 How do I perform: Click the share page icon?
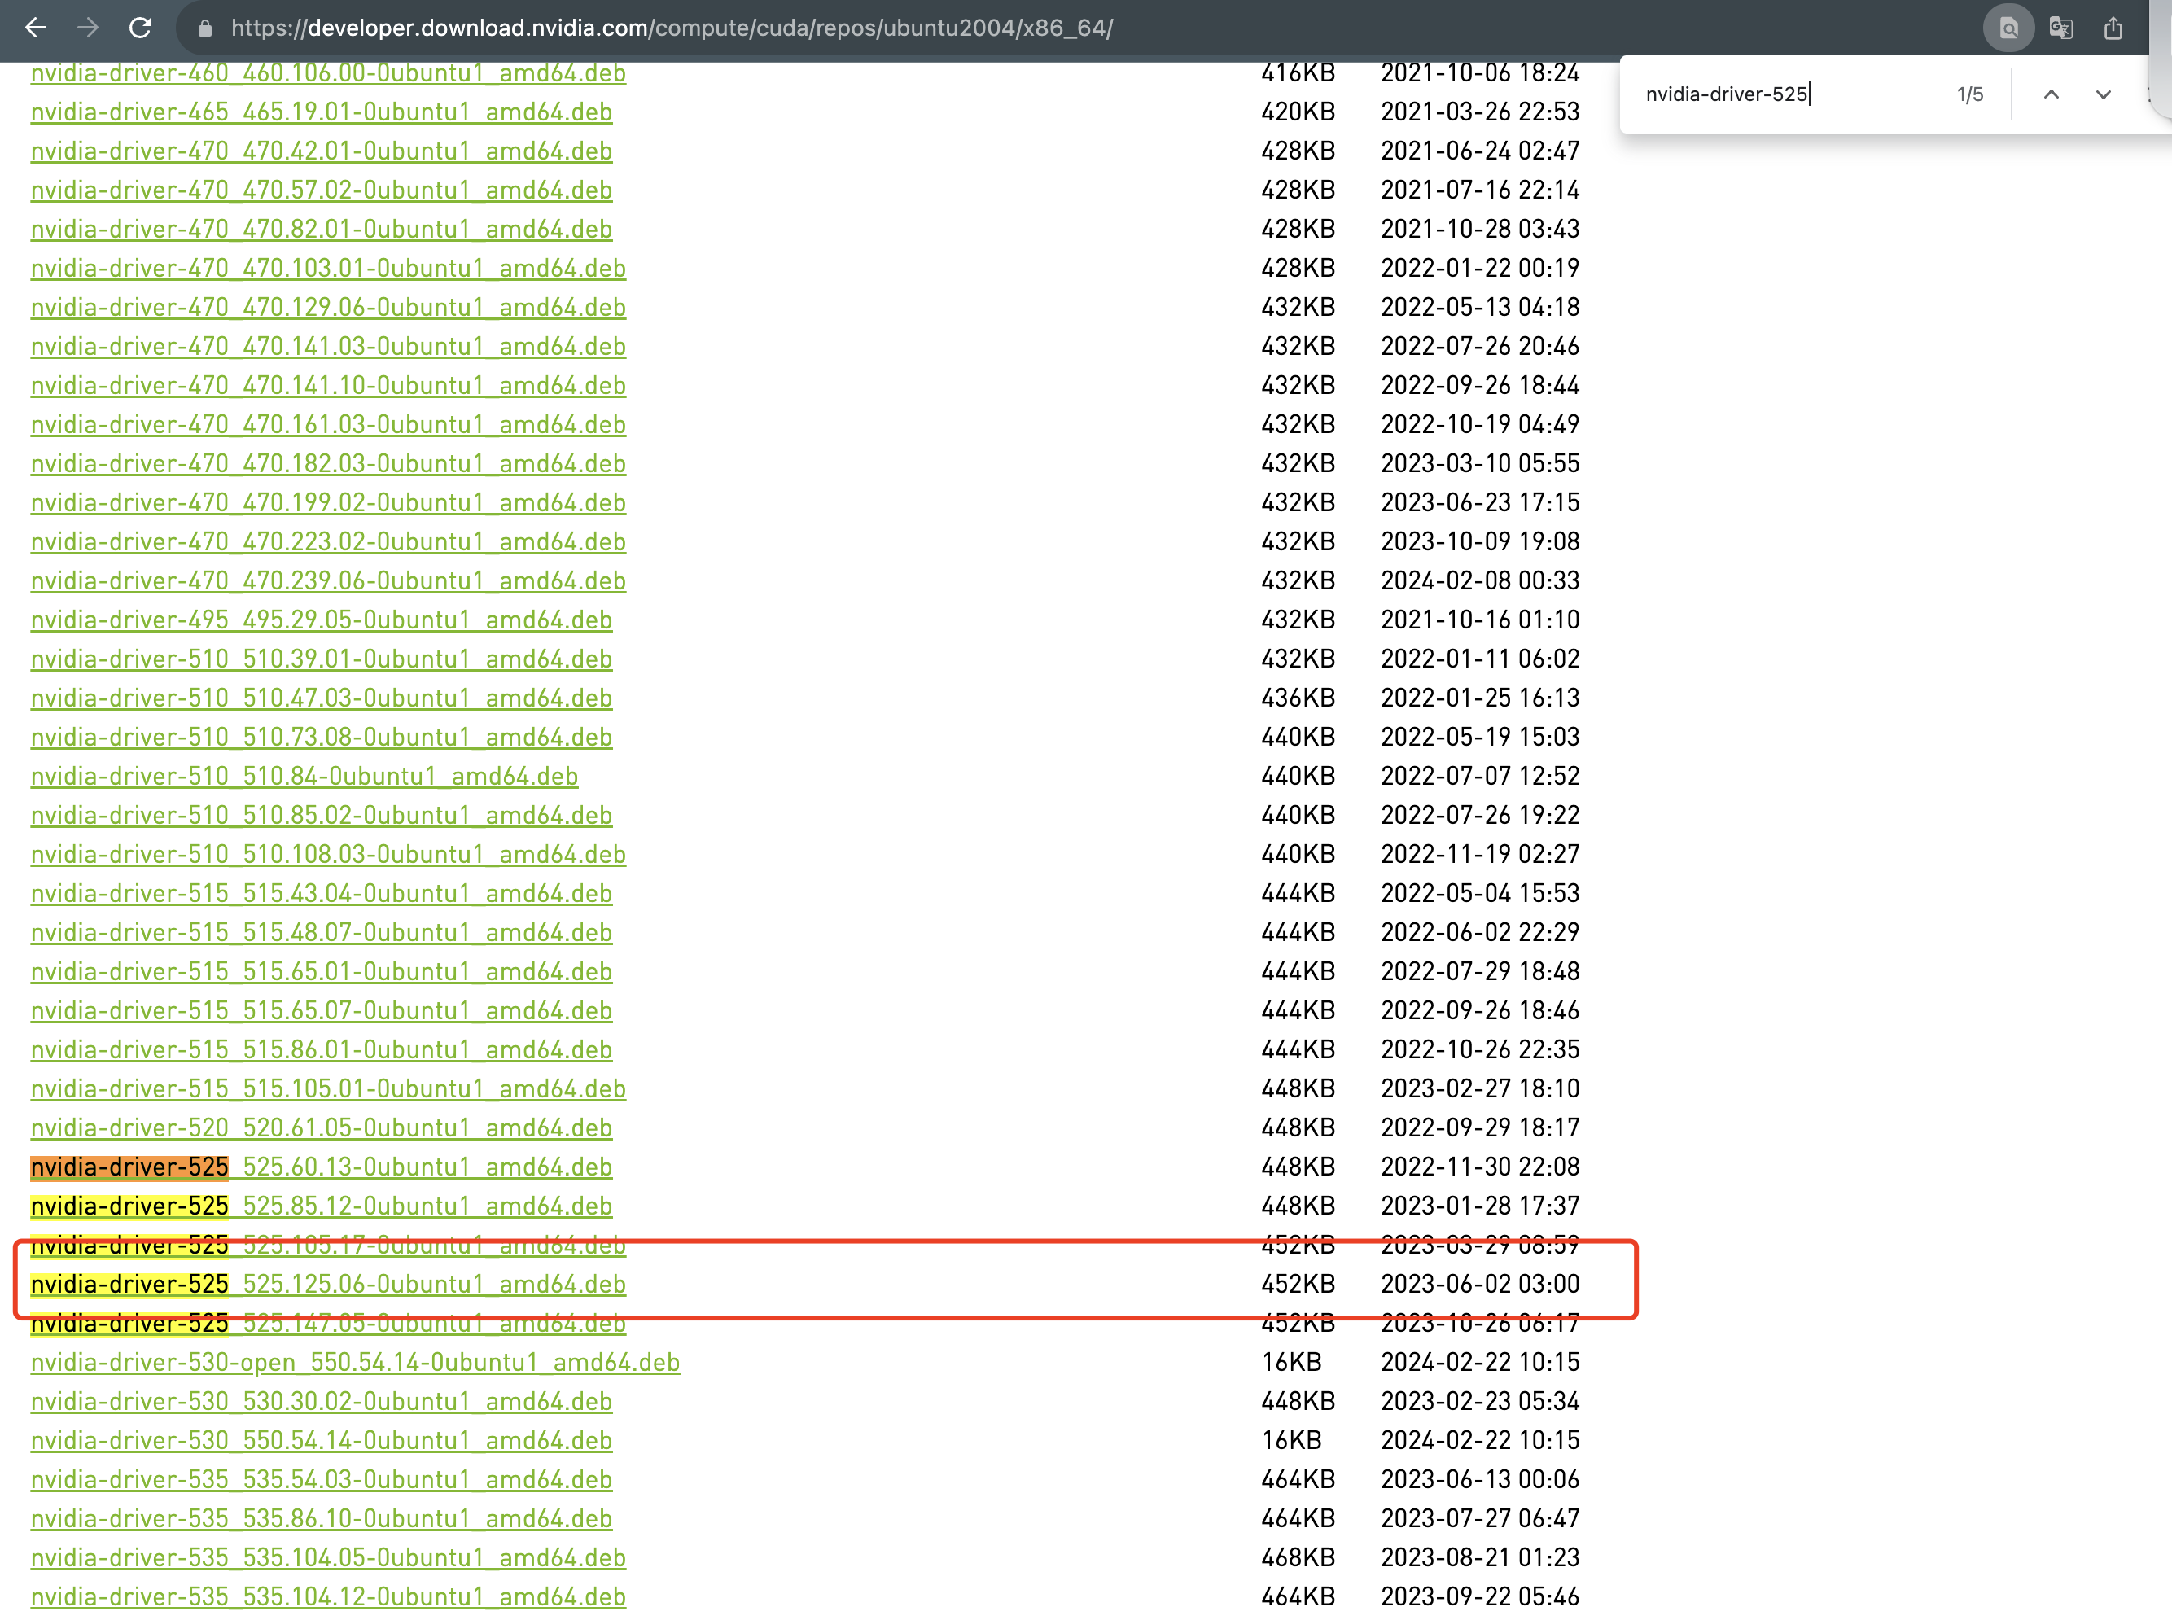(2113, 28)
